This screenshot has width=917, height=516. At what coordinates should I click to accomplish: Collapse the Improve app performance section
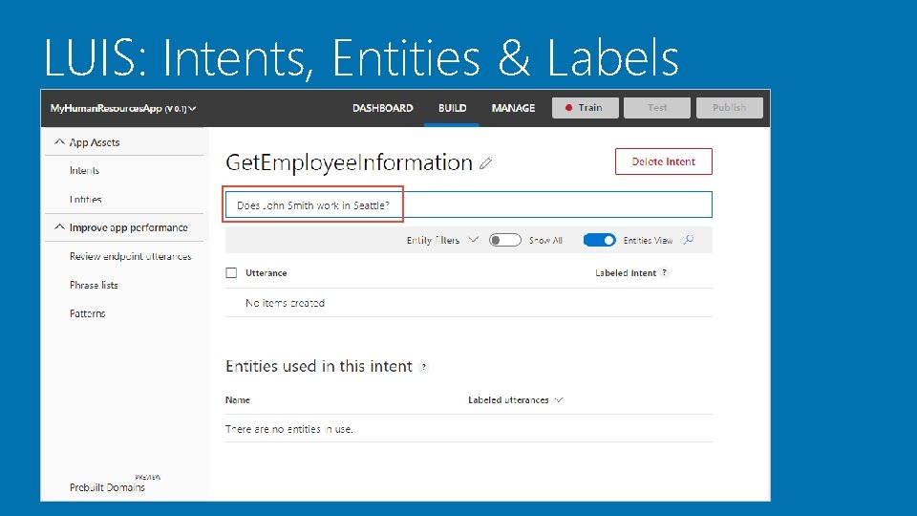[x=59, y=227]
